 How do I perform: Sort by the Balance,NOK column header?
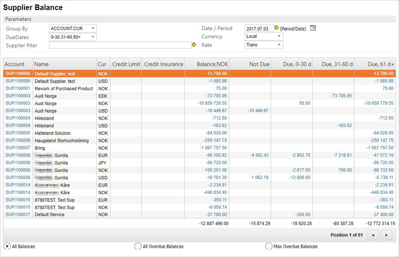click(213, 64)
